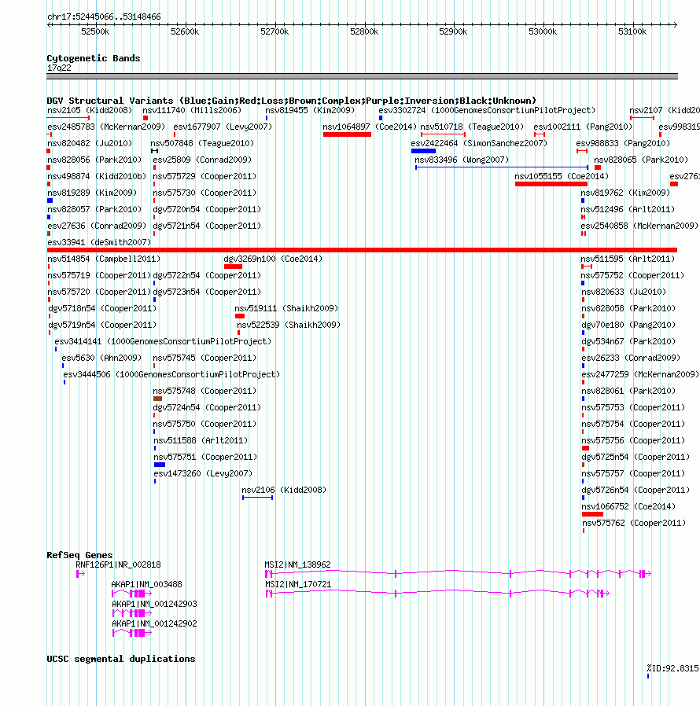Click the nsv511595 (Arlt2011) red span
This screenshot has height=706, width=700.
[587, 267]
